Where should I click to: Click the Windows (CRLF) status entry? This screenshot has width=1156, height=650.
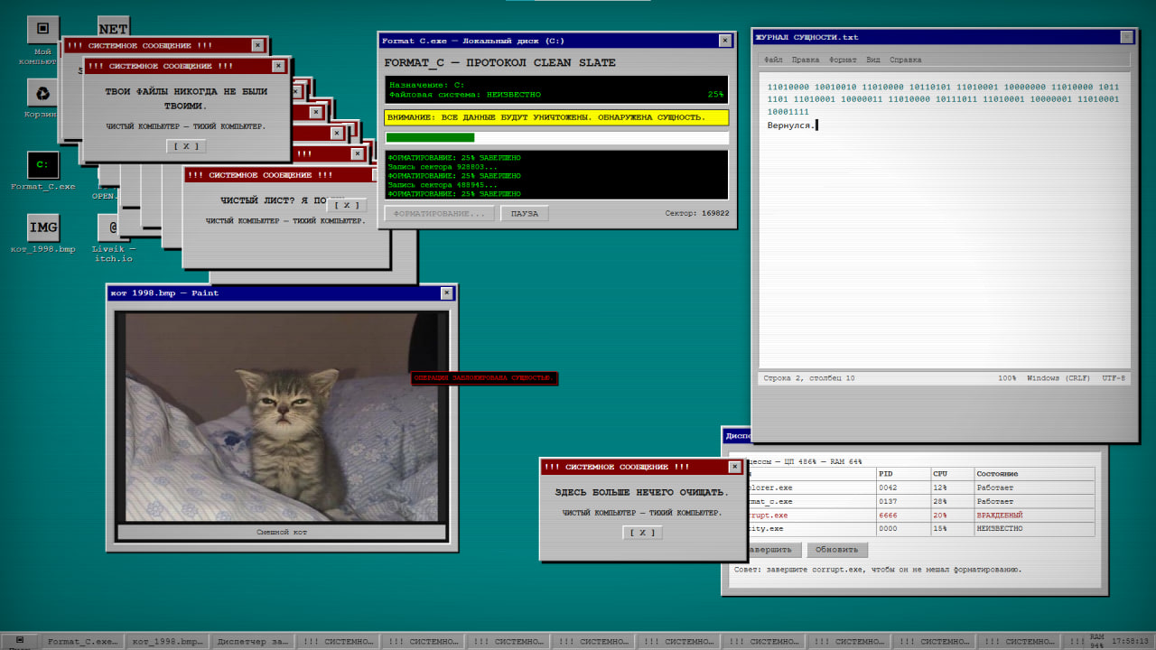pos(1058,378)
